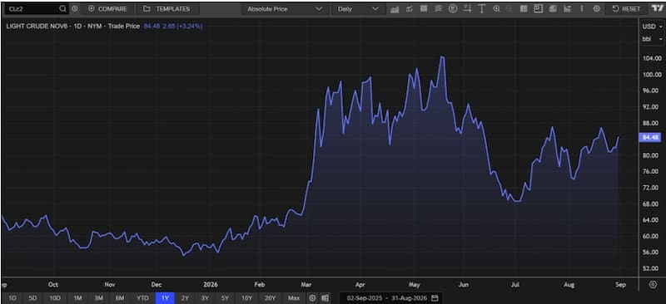Screen dimensions: 666x304
Task: Click the search magnifier in symbol box
Action: [x=63, y=8]
